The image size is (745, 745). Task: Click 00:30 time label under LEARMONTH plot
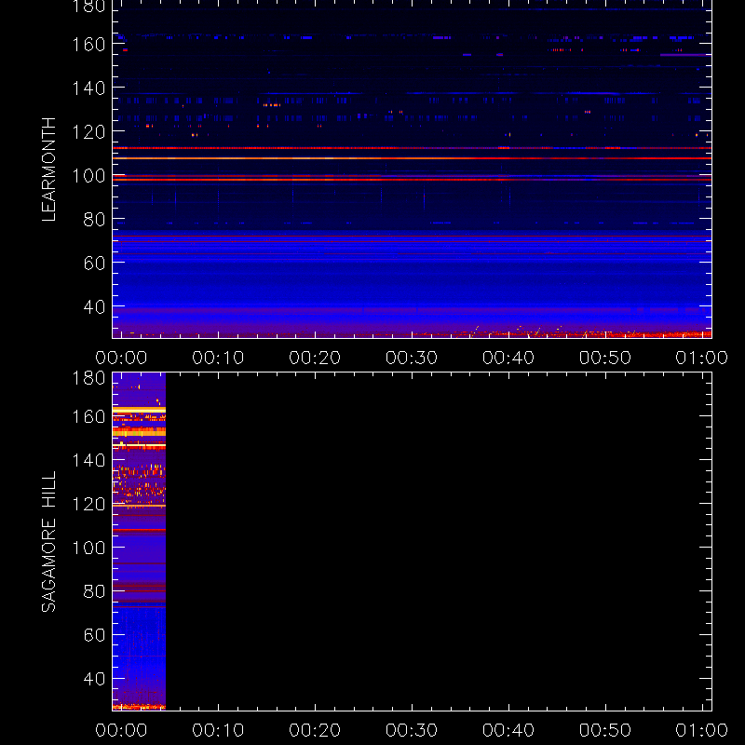[x=412, y=358]
